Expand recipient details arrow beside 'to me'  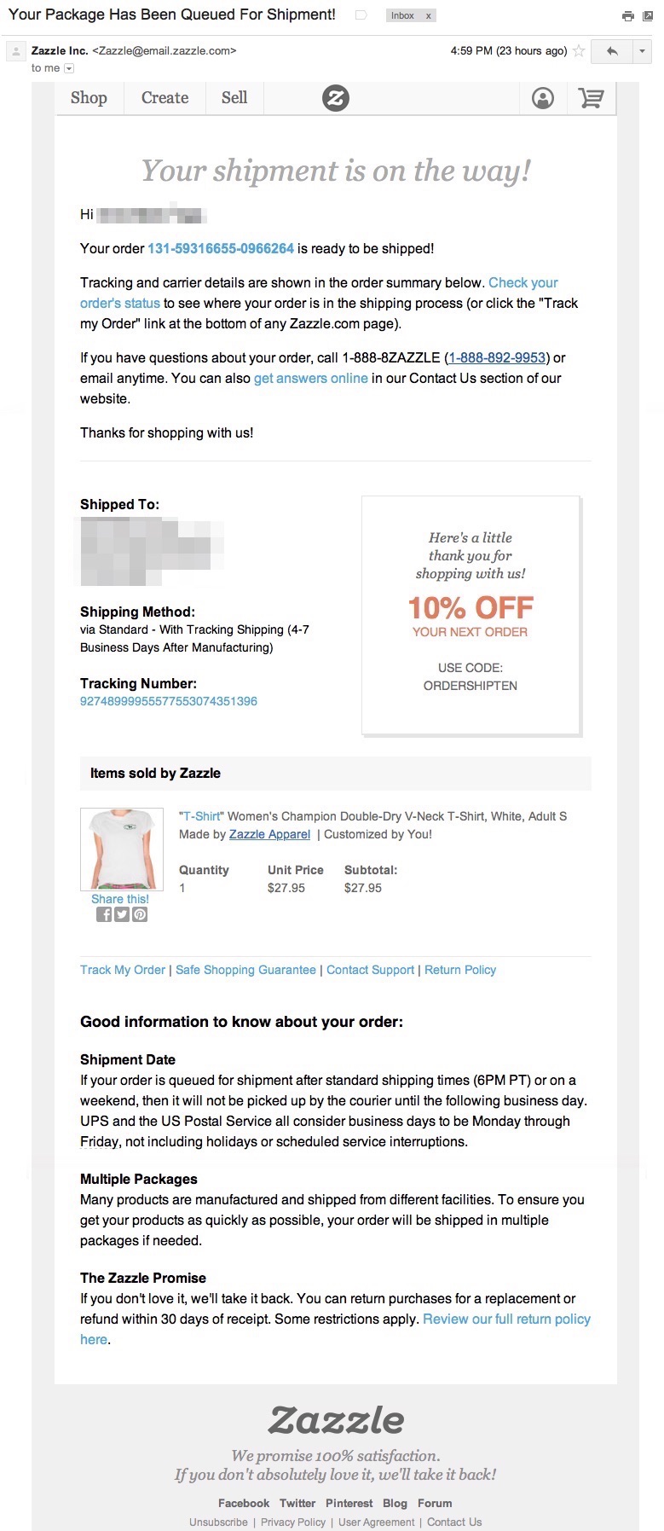pyautogui.click(x=69, y=68)
